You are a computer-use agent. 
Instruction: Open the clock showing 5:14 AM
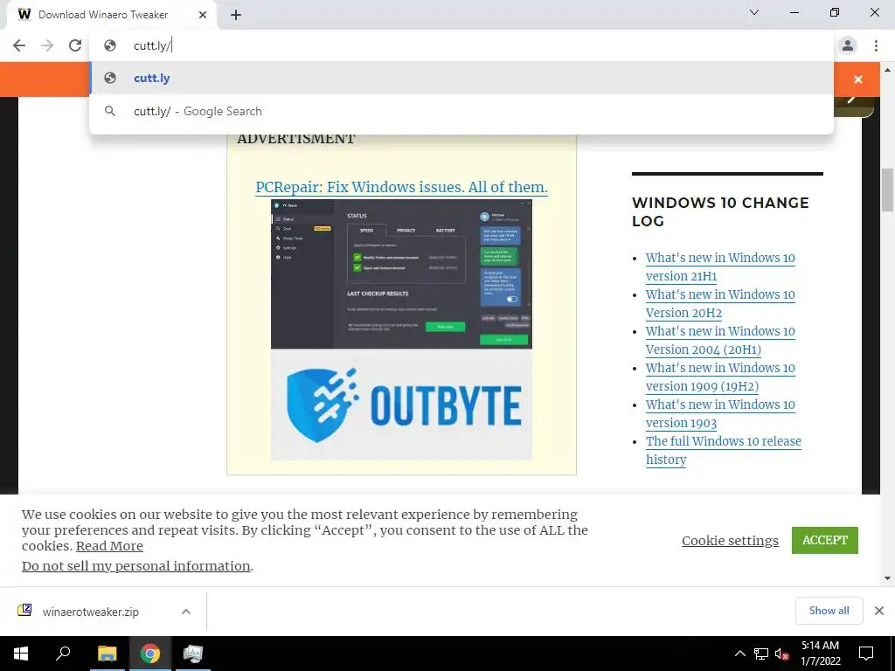point(820,654)
